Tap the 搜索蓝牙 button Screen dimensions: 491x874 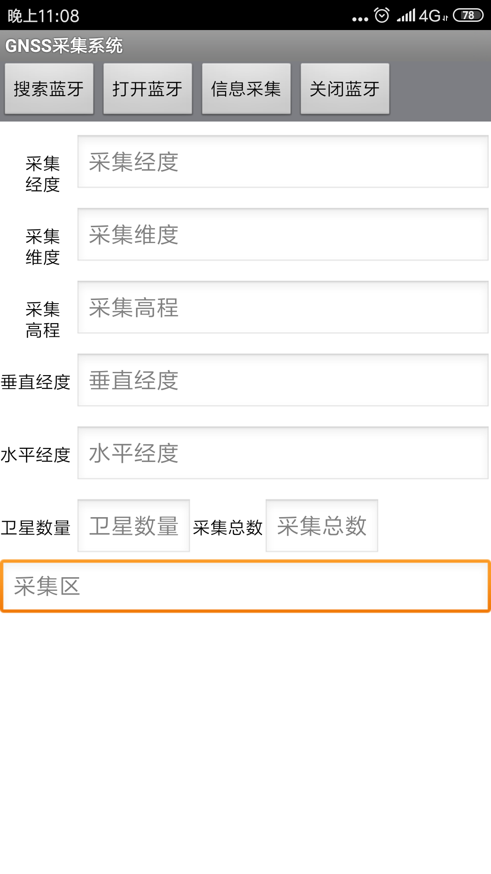point(49,89)
